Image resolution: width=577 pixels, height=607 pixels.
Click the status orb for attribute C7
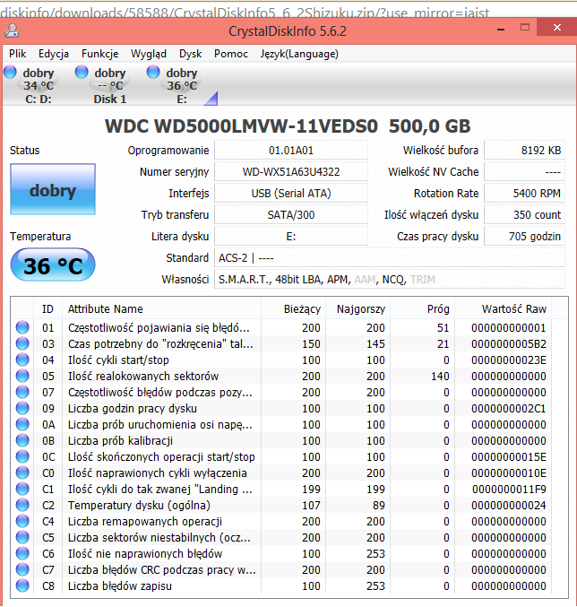22,569
